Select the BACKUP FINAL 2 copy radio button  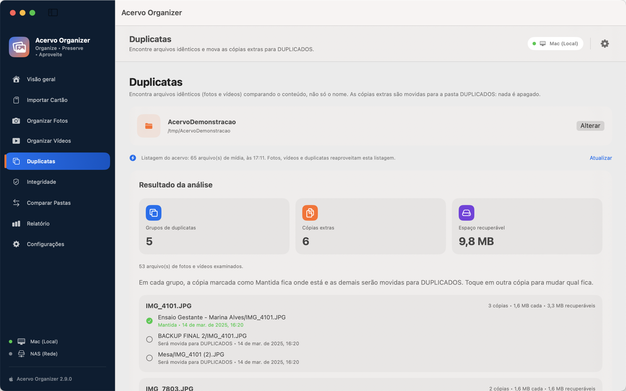[x=149, y=339]
